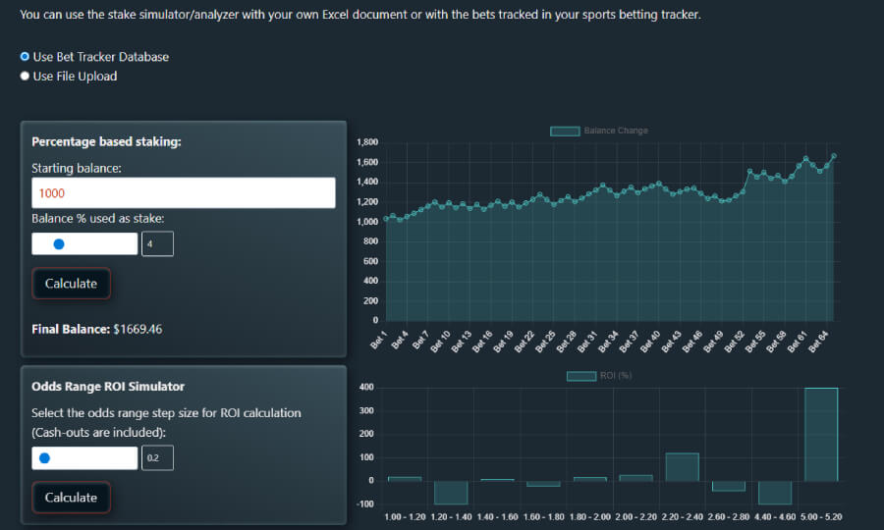Click the last data point on balance chart
The width and height of the screenshot is (884, 530).
point(834,155)
